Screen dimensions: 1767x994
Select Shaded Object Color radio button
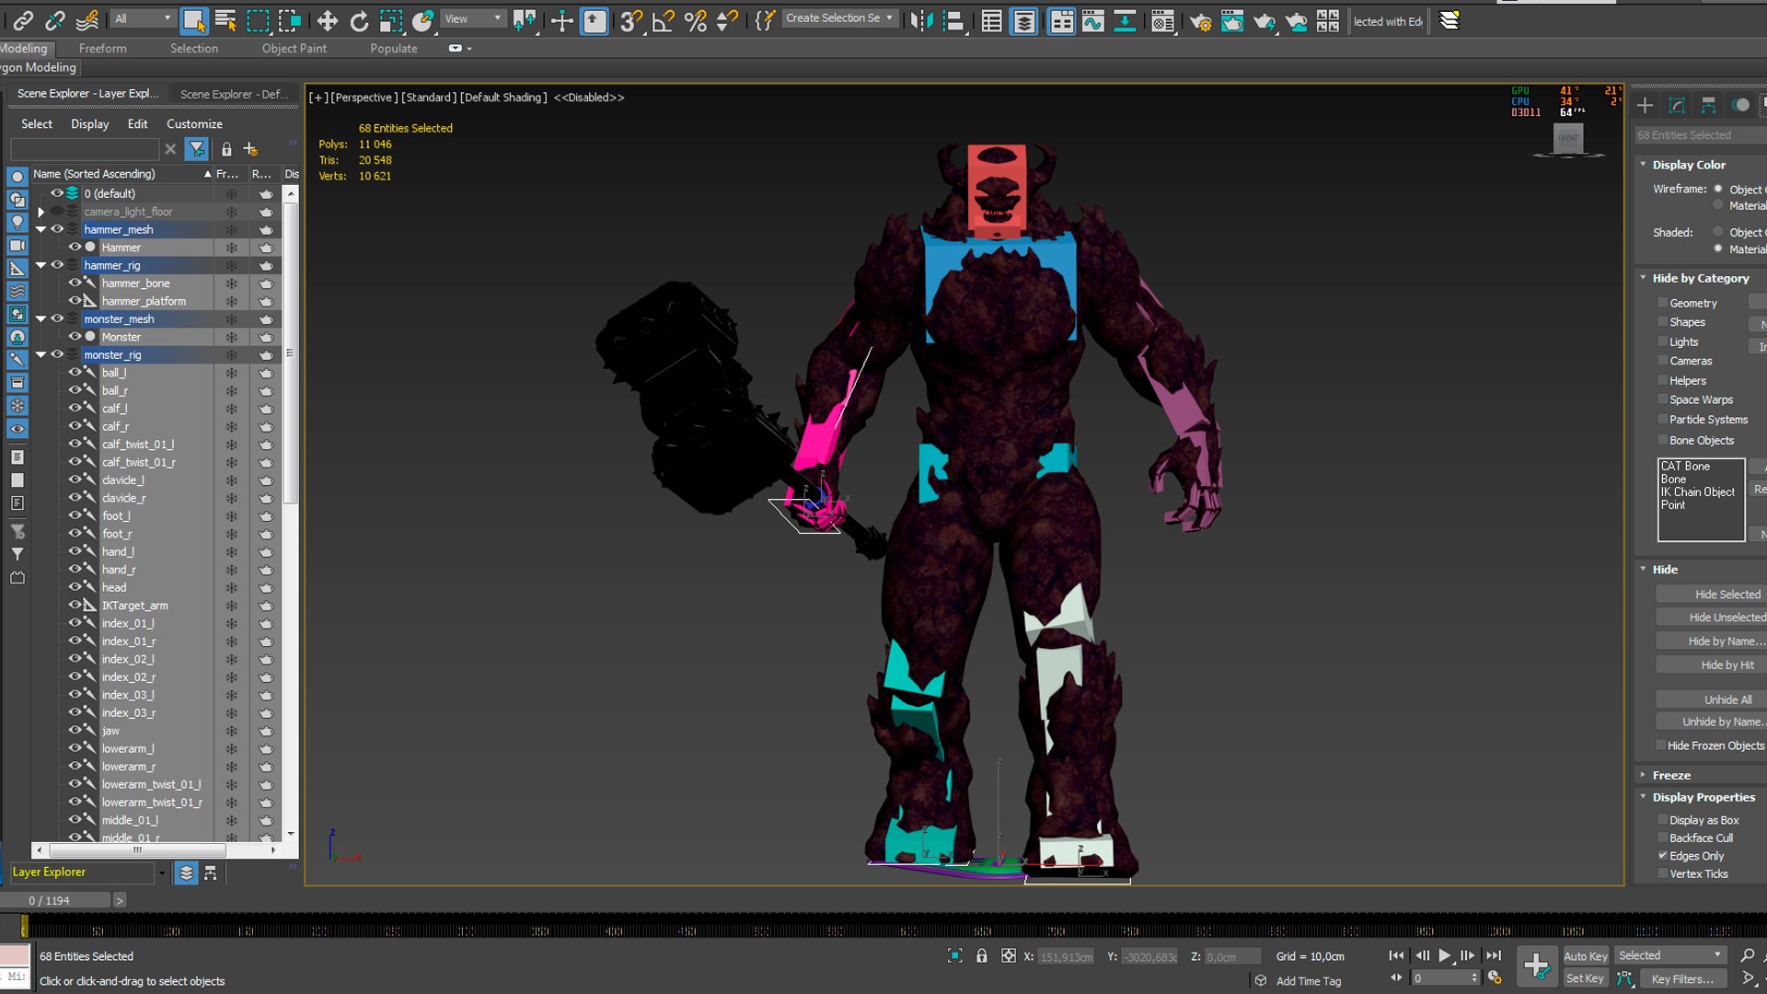tap(1717, 232)
